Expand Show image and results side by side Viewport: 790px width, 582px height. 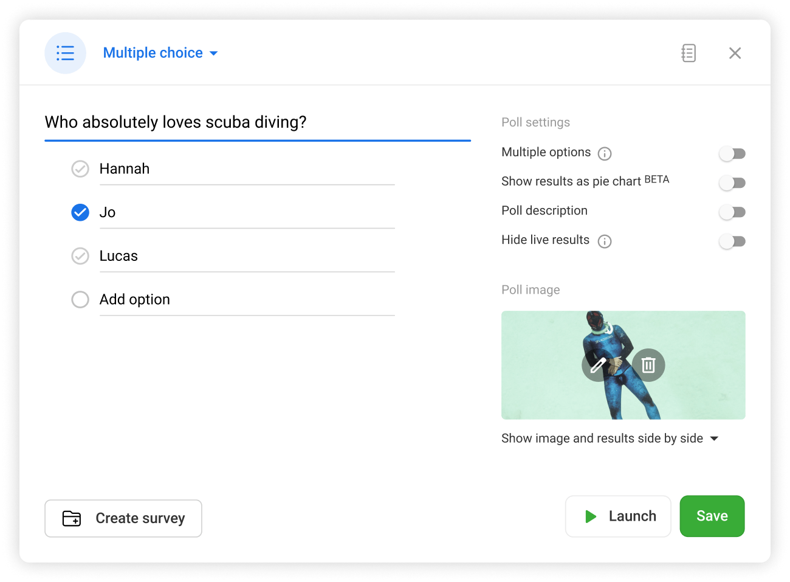610,438
